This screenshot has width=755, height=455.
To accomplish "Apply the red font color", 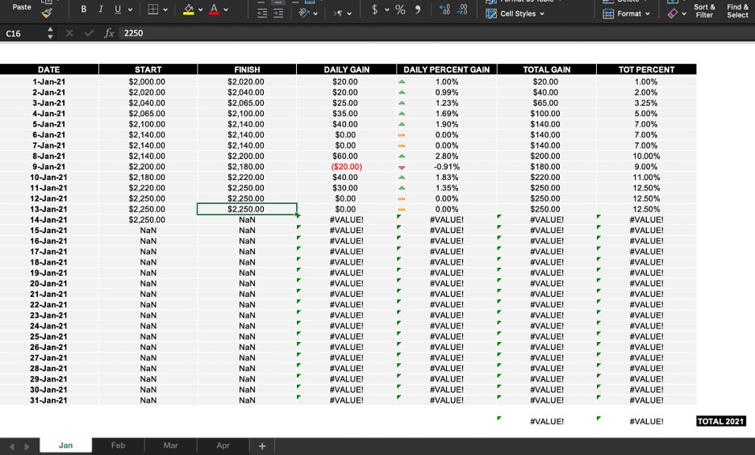I will [x=215, y=9].
